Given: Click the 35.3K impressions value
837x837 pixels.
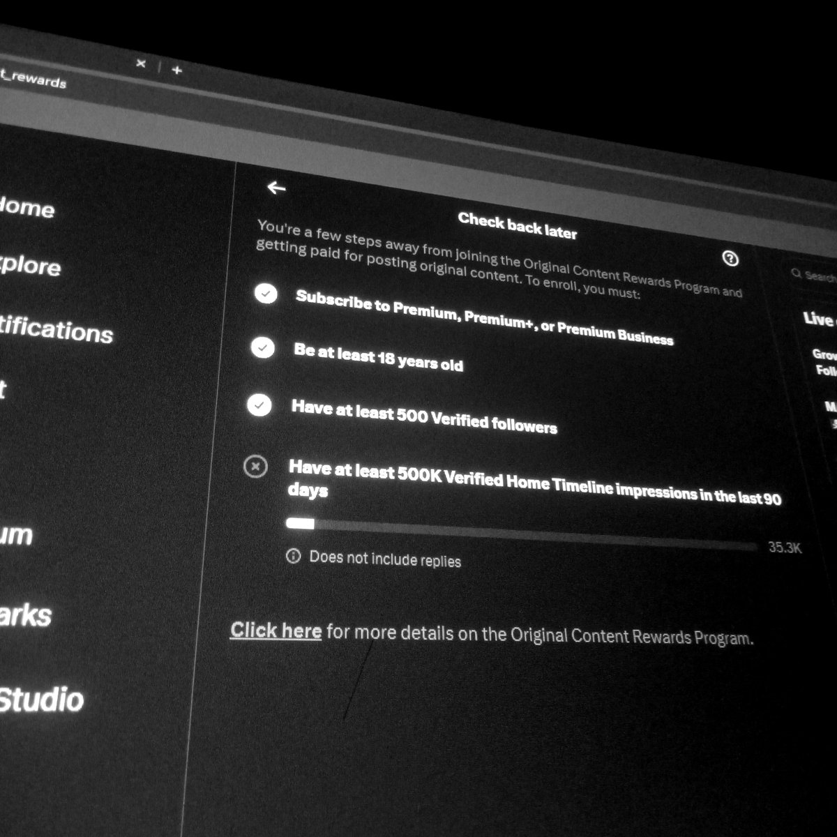Looking at the screenshot, I should pyautogui.click(x=785, y=548).
